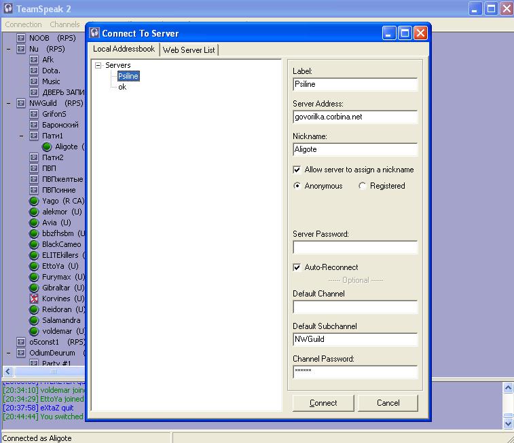Click the Channel Password field
514x443 pixels.
(355, 372)
